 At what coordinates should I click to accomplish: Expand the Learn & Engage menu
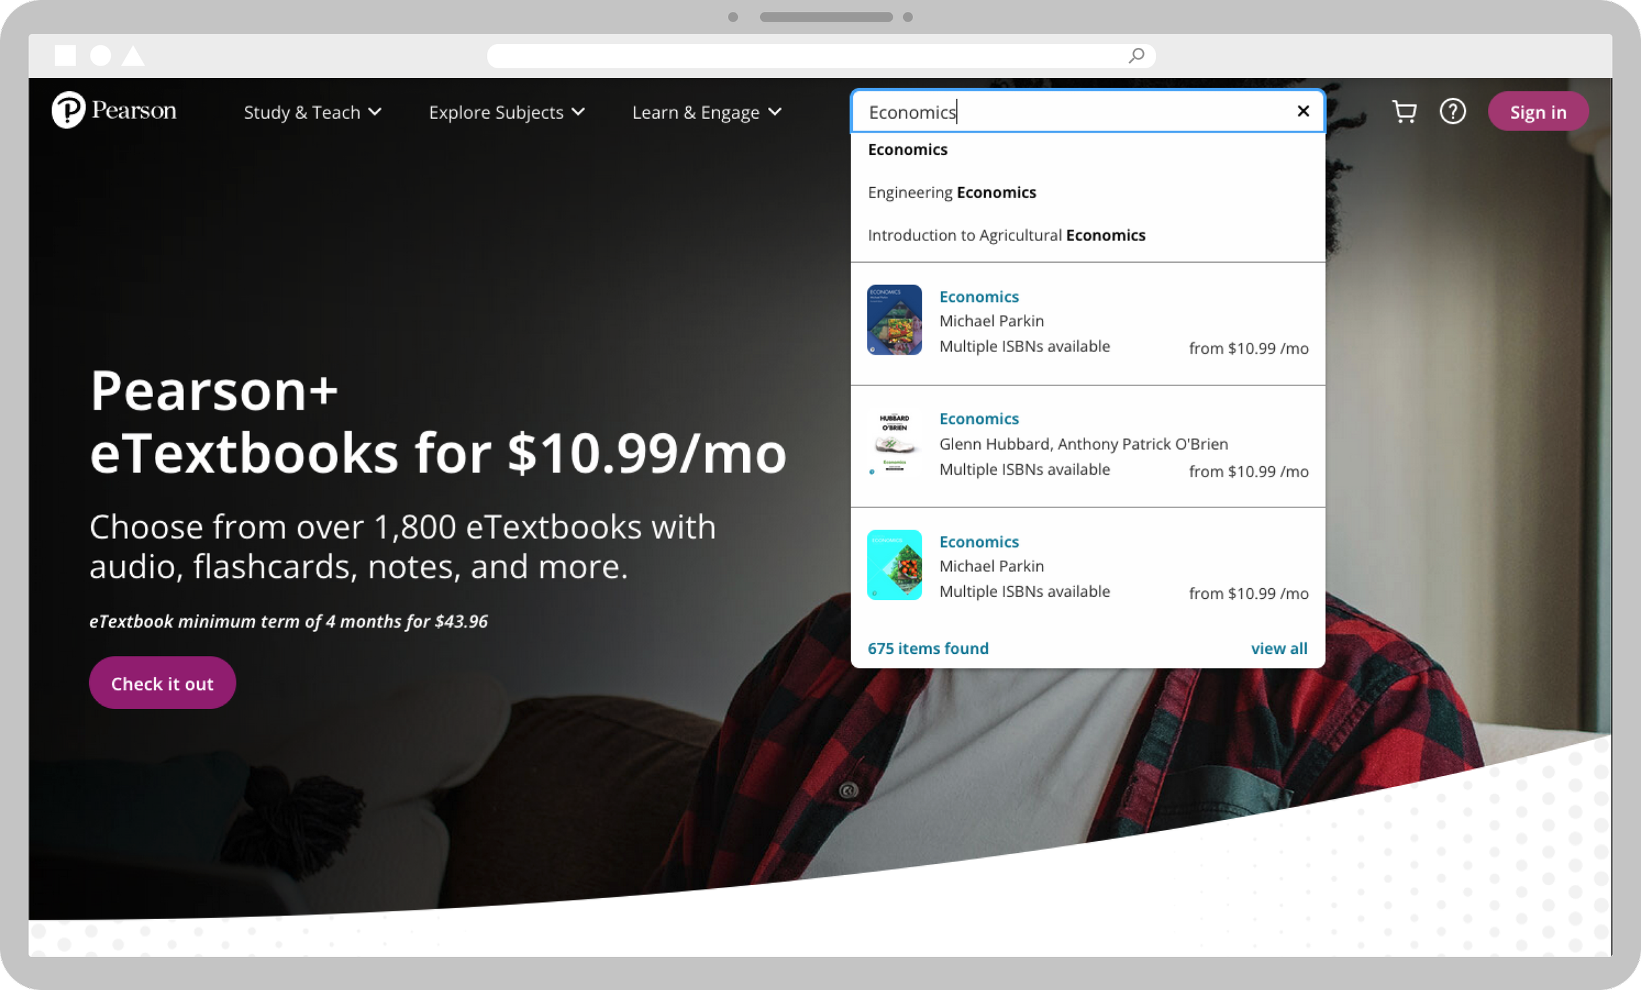tap(707, 112)
